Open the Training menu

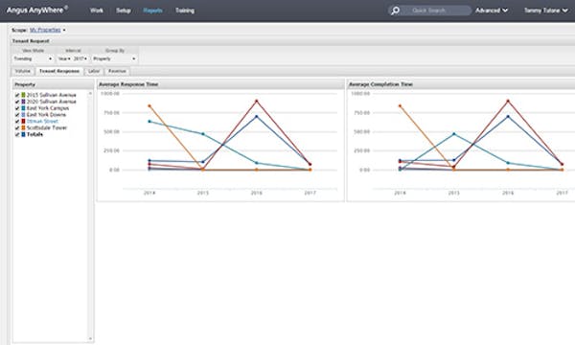click(x=185, y=11)
